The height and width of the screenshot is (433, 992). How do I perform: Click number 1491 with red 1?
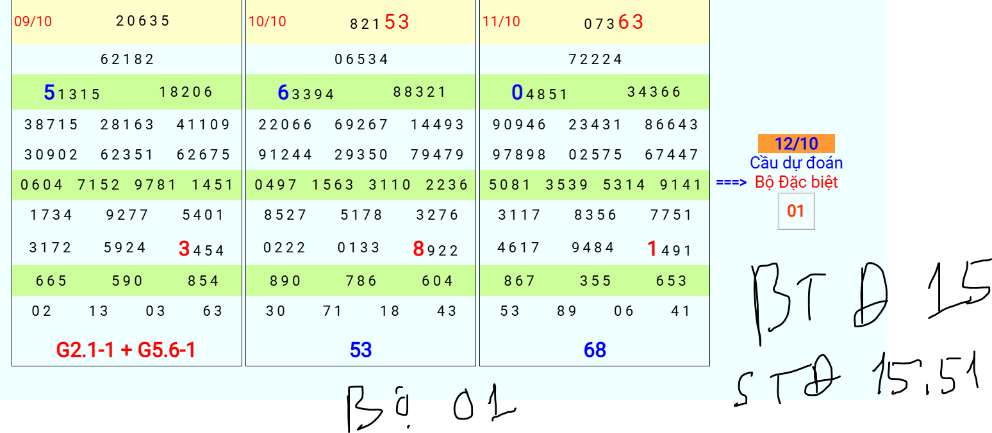(x=670, y=249)
